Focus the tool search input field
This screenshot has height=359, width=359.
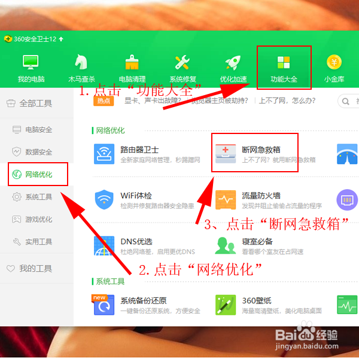(x=349, y=101)
